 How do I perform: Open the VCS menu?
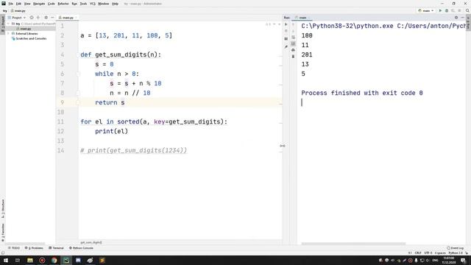point(93,4)
